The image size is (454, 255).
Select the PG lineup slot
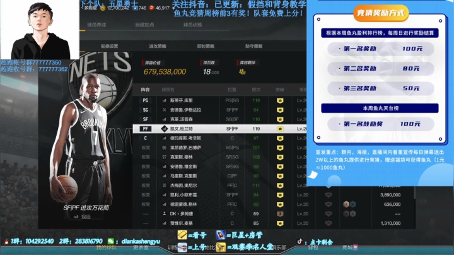146,100
